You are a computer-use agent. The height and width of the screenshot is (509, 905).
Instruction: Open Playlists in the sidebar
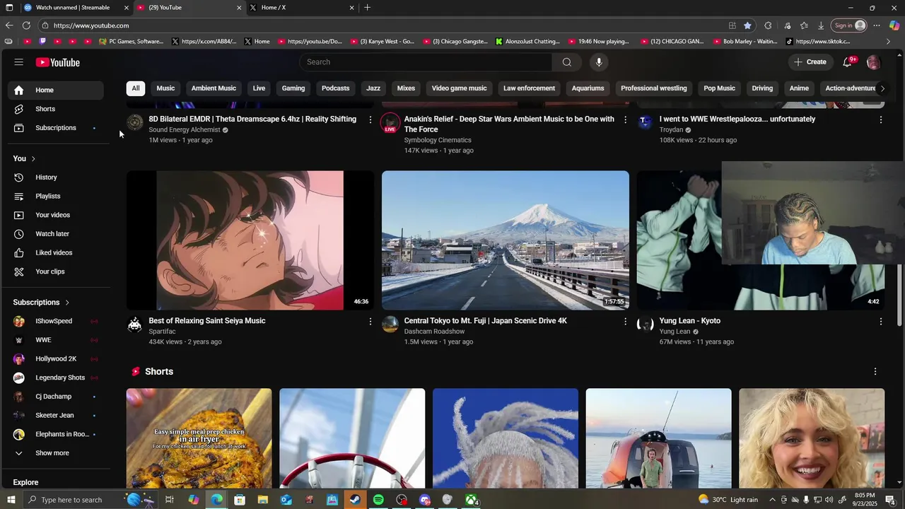coord(56,196)
